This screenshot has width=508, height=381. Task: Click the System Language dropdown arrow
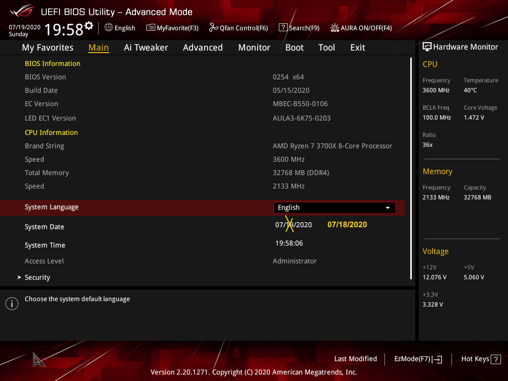point(387,208)
